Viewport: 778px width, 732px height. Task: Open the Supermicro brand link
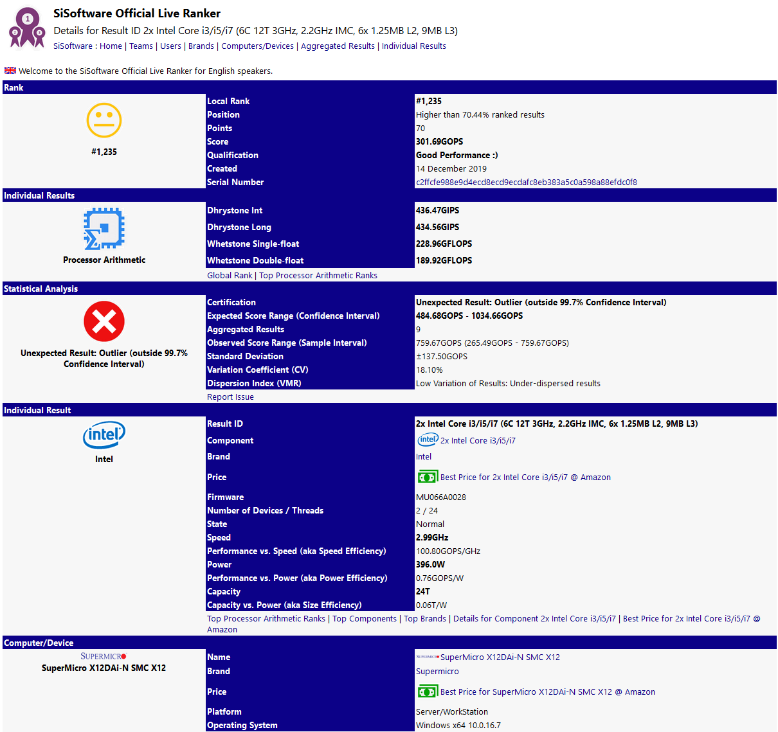click(437, 672)
